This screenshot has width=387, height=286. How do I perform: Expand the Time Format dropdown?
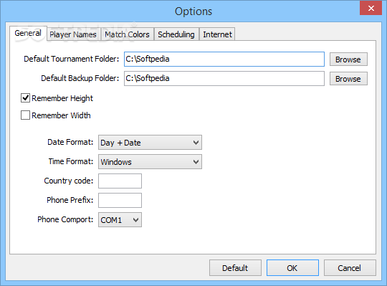(x=150, y=162)
